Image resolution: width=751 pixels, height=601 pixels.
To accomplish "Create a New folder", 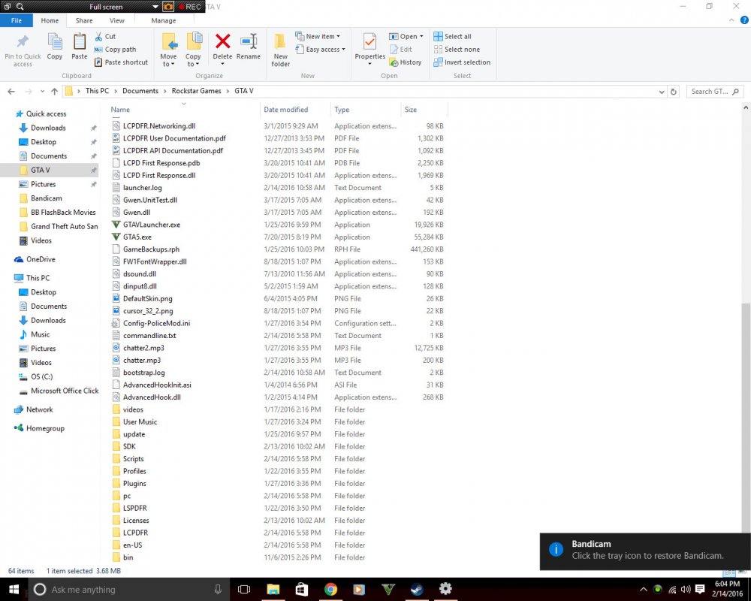I will click(280, 50).
